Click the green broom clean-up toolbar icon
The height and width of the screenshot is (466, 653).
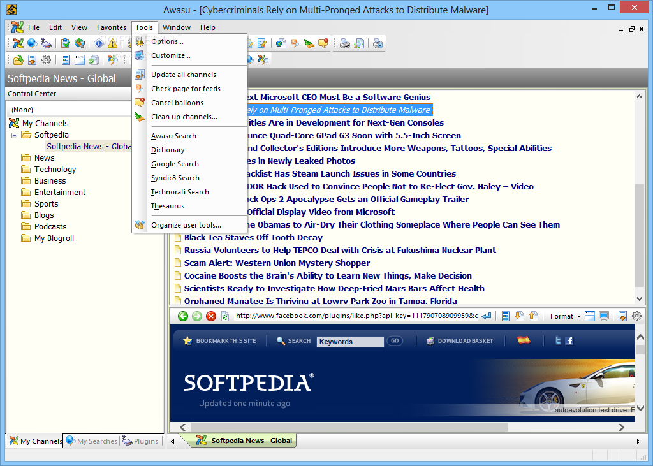pos(309,43)
